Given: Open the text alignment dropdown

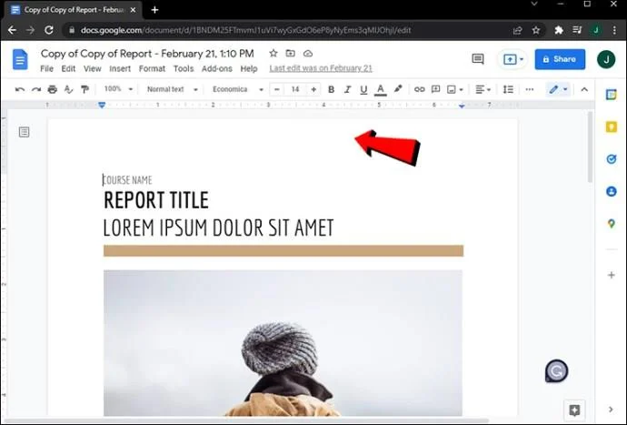Looking at the screenshot, I should pos(483,89).
